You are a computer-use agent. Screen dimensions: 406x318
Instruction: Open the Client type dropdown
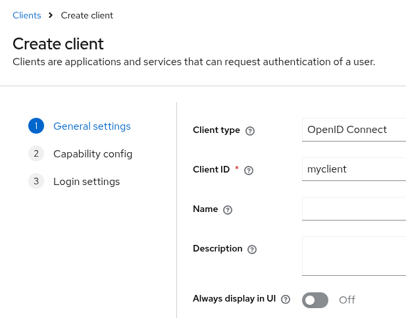[353, 130]
